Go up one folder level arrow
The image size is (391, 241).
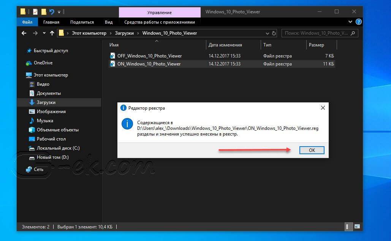[51, 33]
